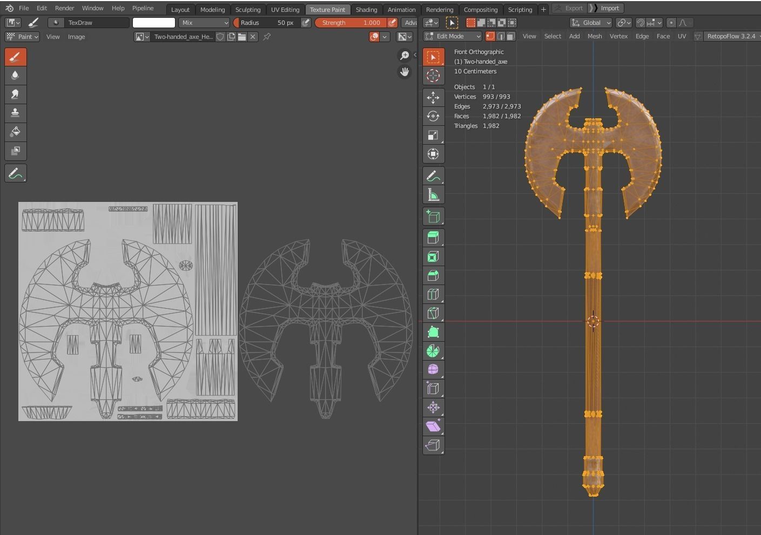Open the File menu

pos(24,8)
